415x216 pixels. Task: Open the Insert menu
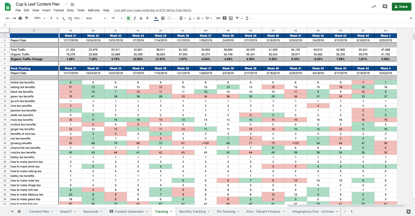(x=46, y=10)
